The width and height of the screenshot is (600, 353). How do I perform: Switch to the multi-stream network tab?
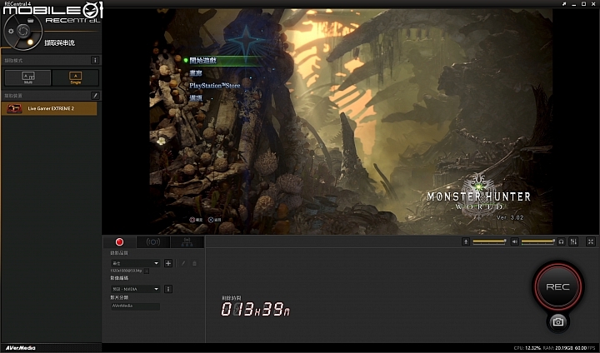187,241
